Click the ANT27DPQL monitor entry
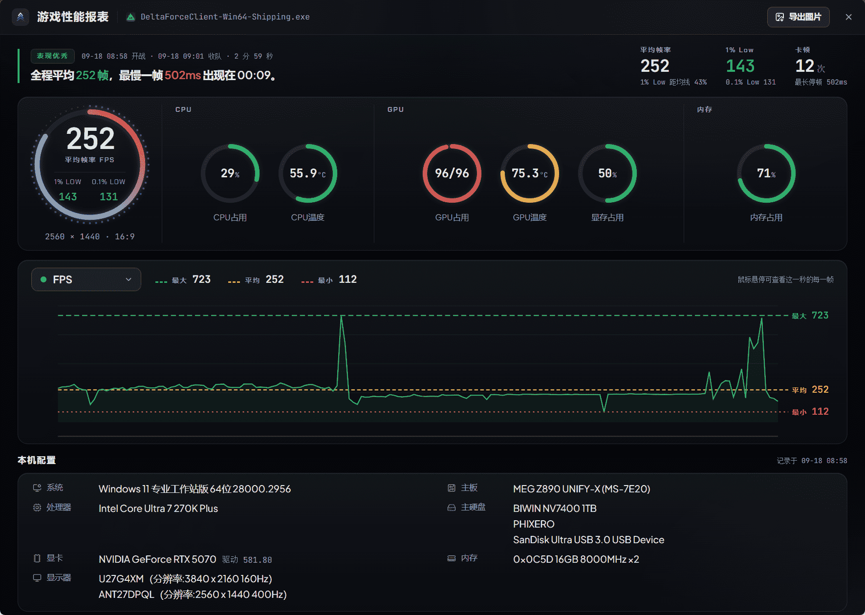Viewport: 865px width, 615px height. pyautogui.click(x=193, y=594)
